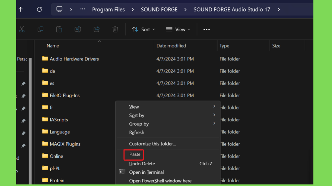Refresh the folder with the reload icon

coord(39,9)
